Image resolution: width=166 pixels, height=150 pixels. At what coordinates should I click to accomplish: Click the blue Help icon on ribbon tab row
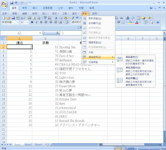(151, 8)
